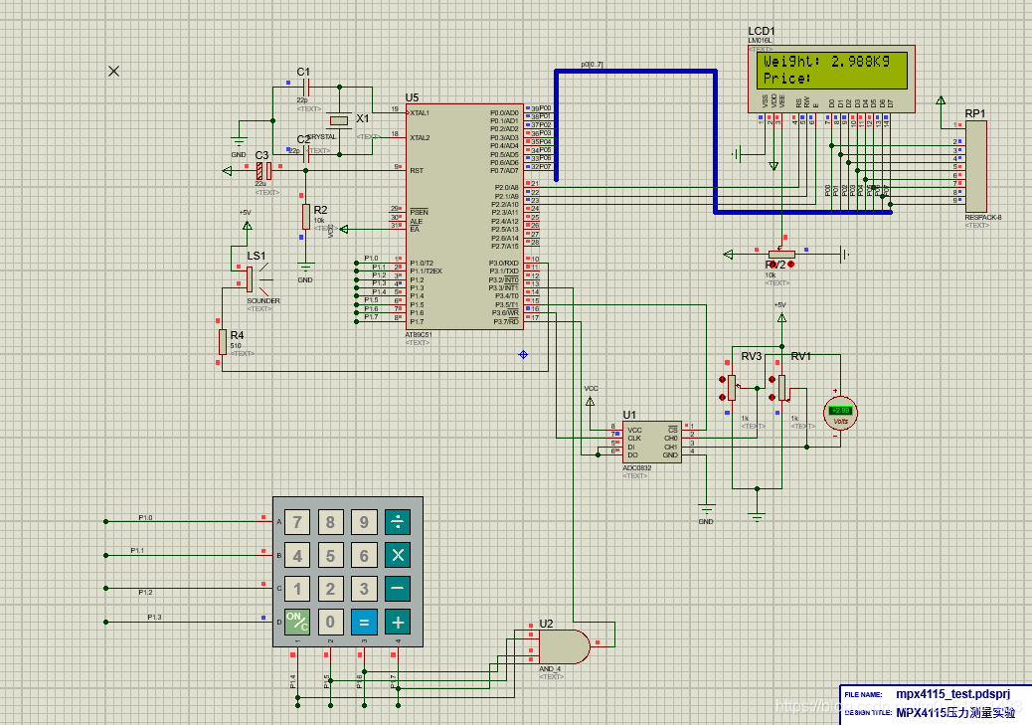This screenshot has width=1032, height=725.
Task: Click the keypad plus key
Action: tap(398, 622)
